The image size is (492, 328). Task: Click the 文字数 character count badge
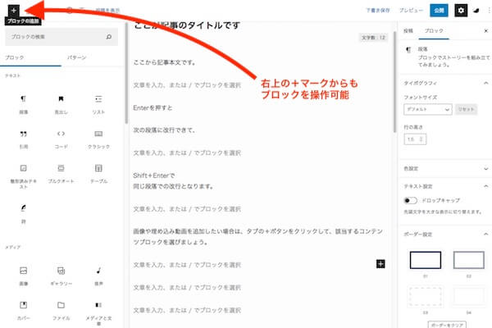click(373, 38)
